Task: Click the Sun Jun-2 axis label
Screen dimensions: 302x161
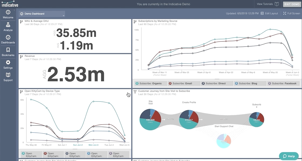Action: [78, 145]
